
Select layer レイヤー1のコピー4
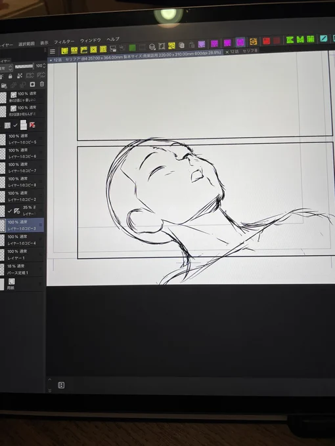22,240
